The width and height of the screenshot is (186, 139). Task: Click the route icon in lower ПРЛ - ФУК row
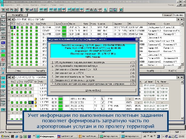pyautogui.click(x=103, y=106)
